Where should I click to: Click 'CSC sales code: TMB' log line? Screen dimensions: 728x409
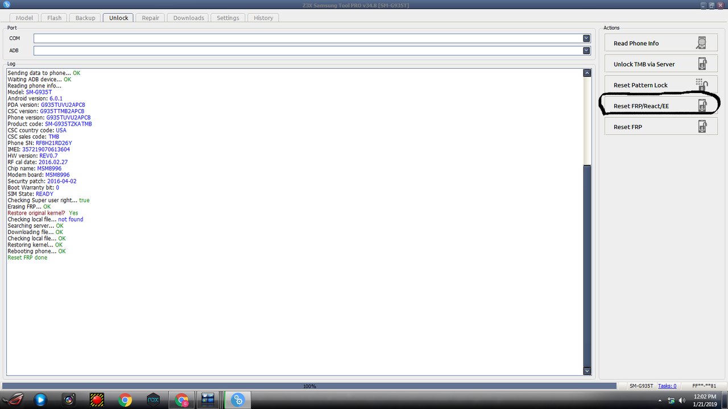pyautogui.click(x=34, y=136)
